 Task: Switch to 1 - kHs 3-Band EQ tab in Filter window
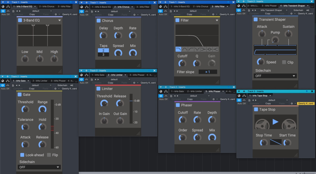pyautogui.click(x=180, y=7)
